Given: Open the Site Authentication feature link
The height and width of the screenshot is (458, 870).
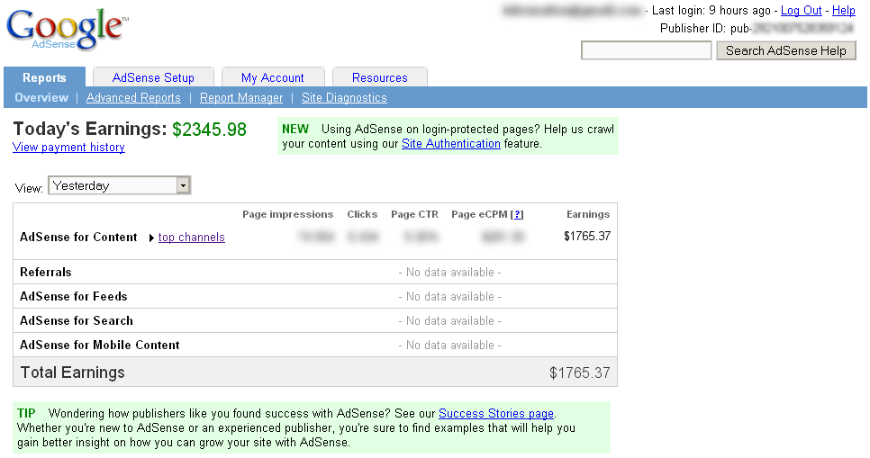Looking at the screenshot, I should 450,143.
